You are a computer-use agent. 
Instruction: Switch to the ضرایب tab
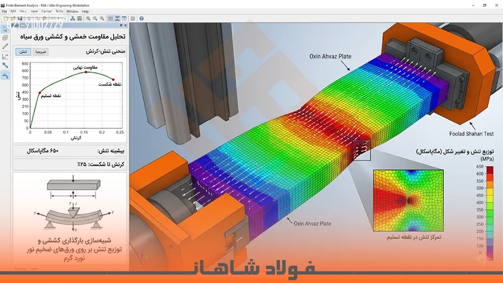point(41,51)
